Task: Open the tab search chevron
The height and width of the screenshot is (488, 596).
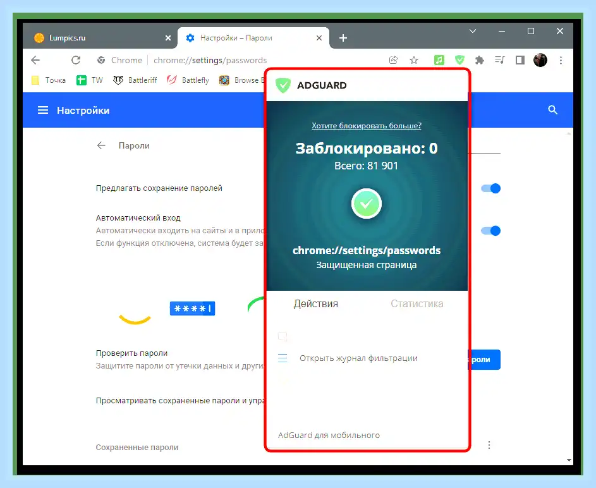Action: tap(473, 31)
